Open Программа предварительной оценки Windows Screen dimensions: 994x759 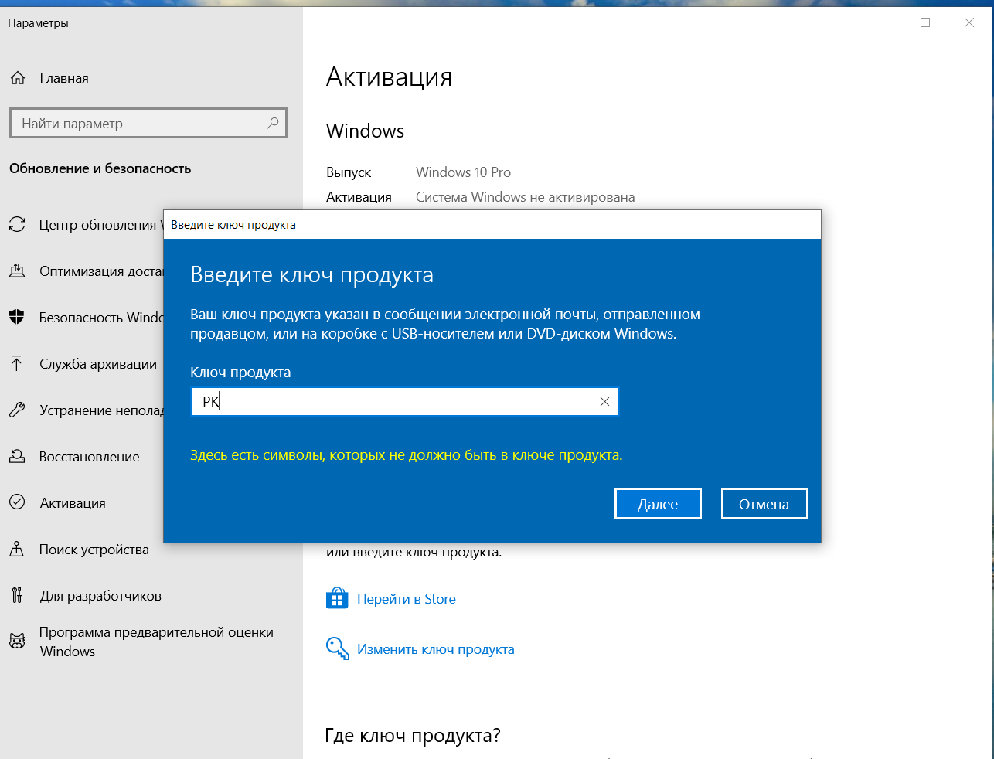tap(157, 642)
